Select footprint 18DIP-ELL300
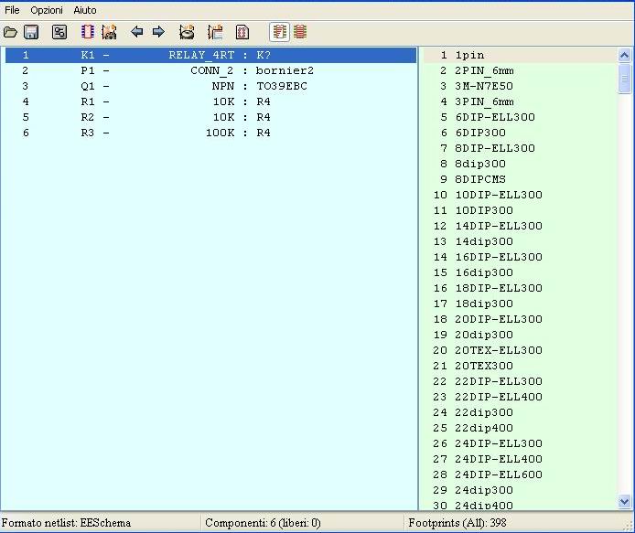 [521, 288]
